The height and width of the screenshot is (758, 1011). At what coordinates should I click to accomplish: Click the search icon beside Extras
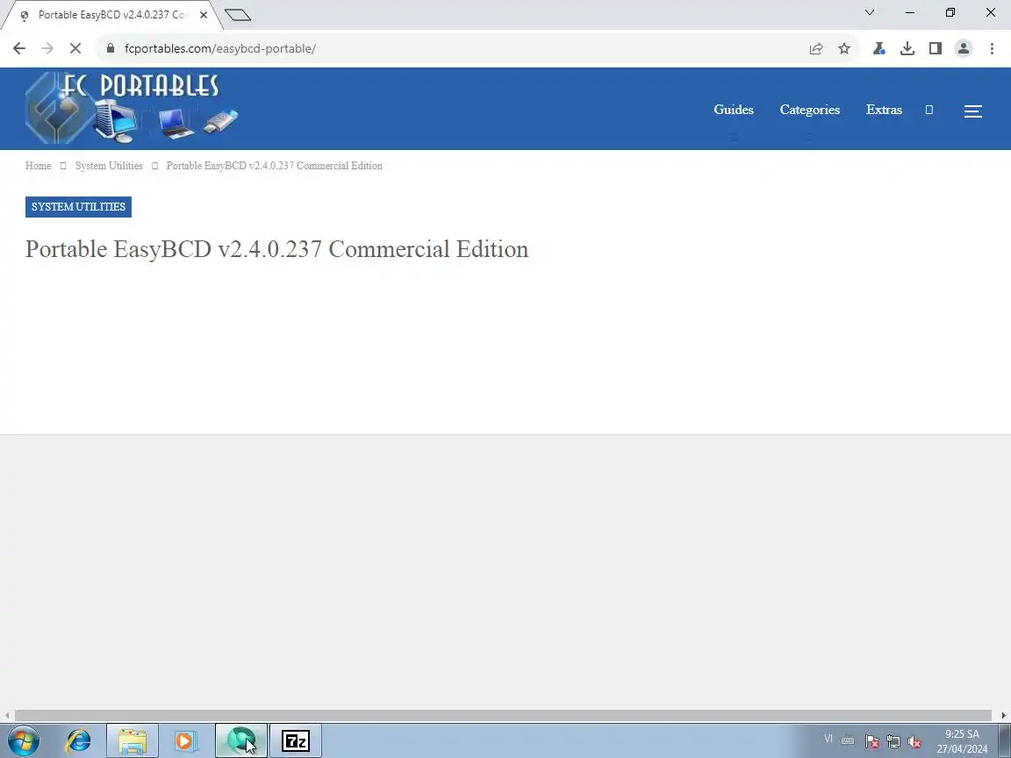(929, 110)
